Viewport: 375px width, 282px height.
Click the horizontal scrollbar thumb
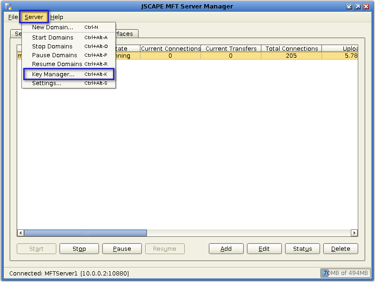[x=86, y=233]
